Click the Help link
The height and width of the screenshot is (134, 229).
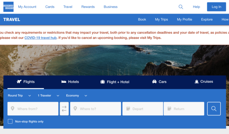pos(196,7)
